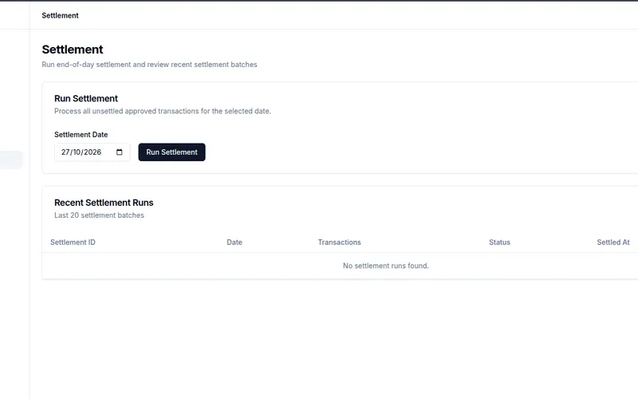The image size is (638, 399).
Task: Select the month value 10 in date field
Action: coord(77,152)
